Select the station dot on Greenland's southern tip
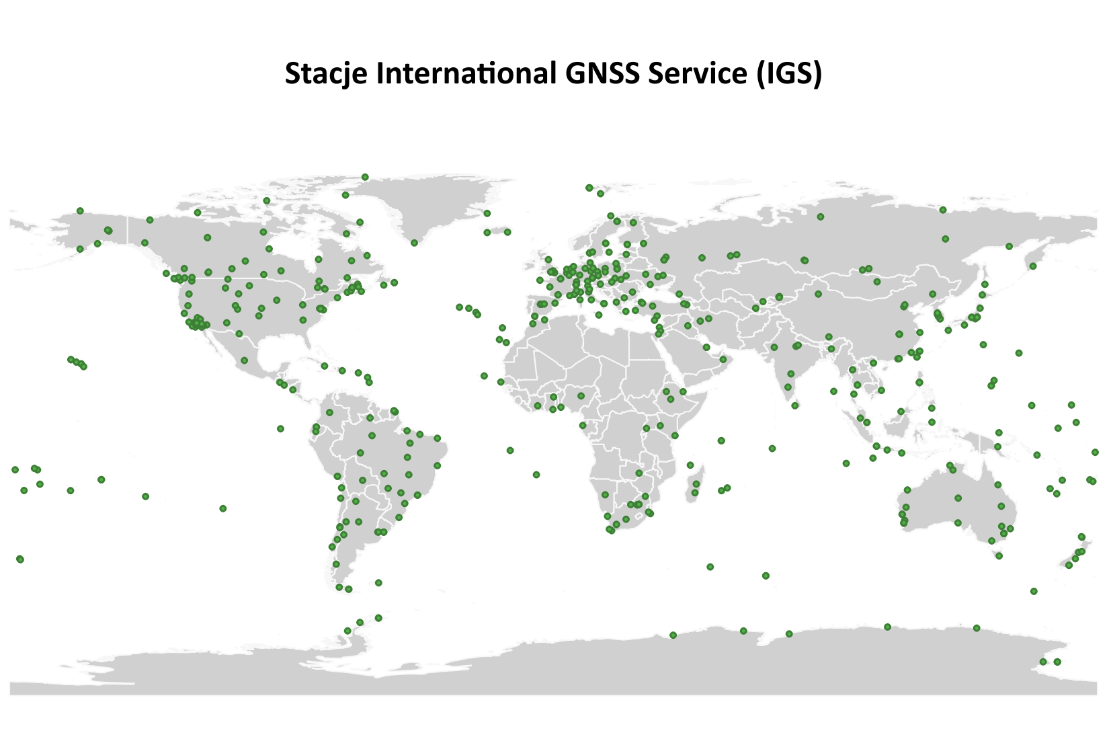Image resolution: width=1111 pixels, height=741 pixels. tap(415, 243)
